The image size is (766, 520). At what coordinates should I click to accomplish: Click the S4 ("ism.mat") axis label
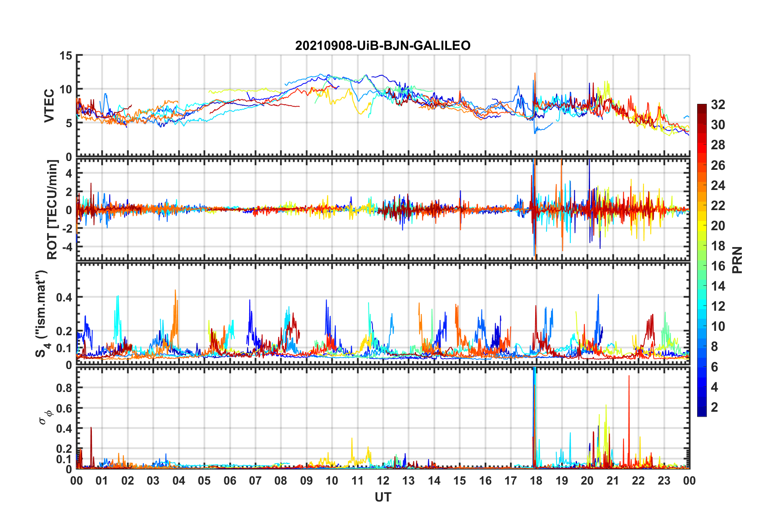pyautogui.click(x=41, y=314)
